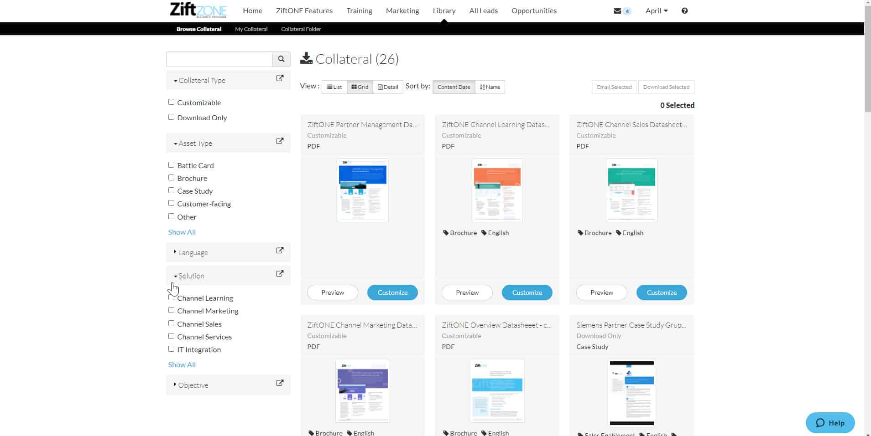
Task: Check the Customizable checkbox
Action: point(172,102)
